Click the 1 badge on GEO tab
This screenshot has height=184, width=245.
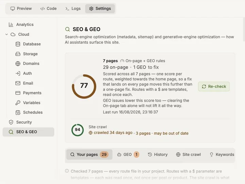click(x=136, y=155)
